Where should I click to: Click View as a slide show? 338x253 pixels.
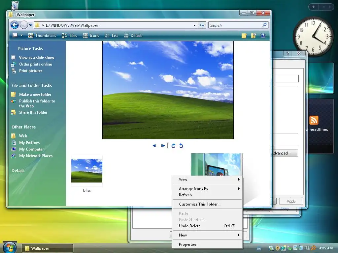tap(37, 57)
